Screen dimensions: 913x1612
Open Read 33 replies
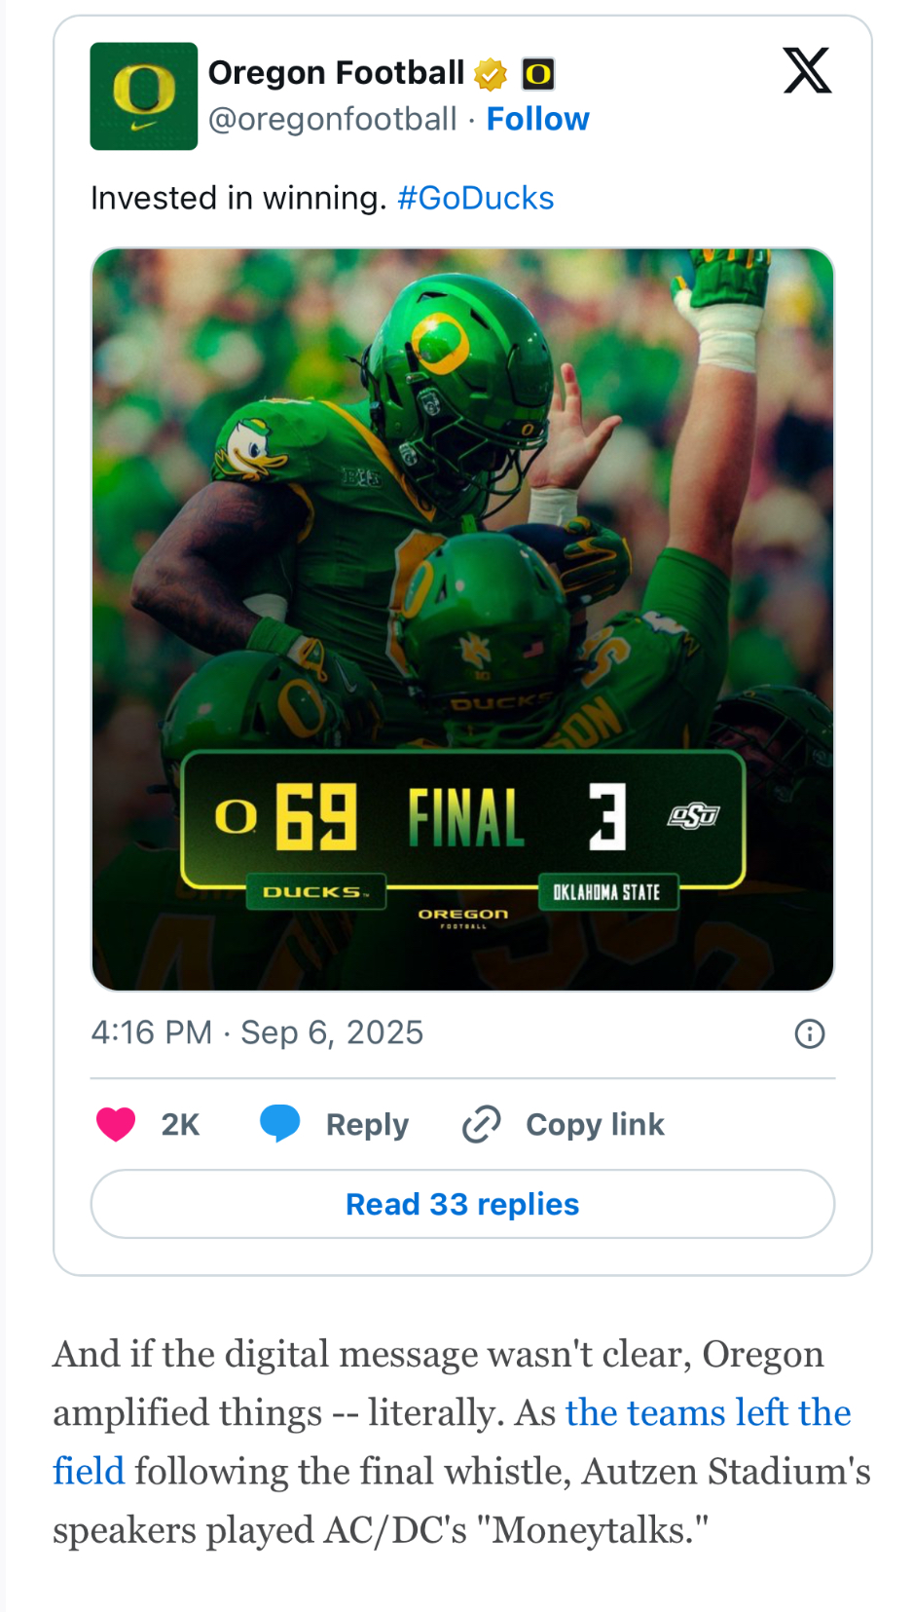462,1204
